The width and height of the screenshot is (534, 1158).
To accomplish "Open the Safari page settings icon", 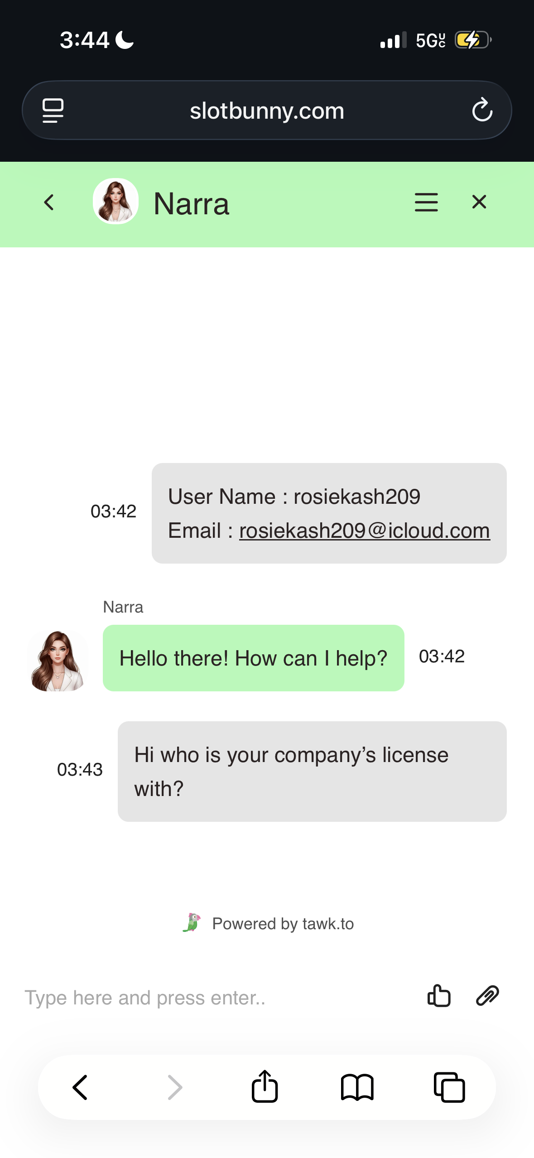I will pos(53,110).
